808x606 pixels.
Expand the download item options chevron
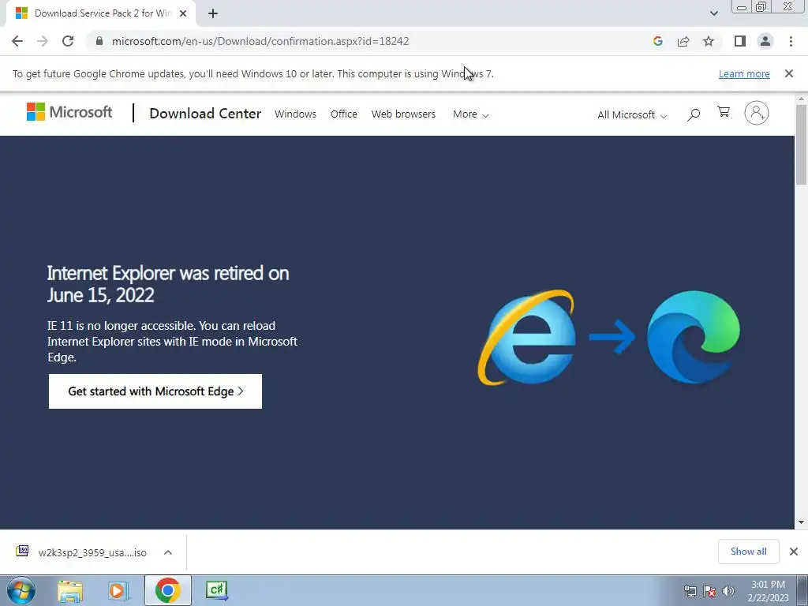(x=168, y=552)
